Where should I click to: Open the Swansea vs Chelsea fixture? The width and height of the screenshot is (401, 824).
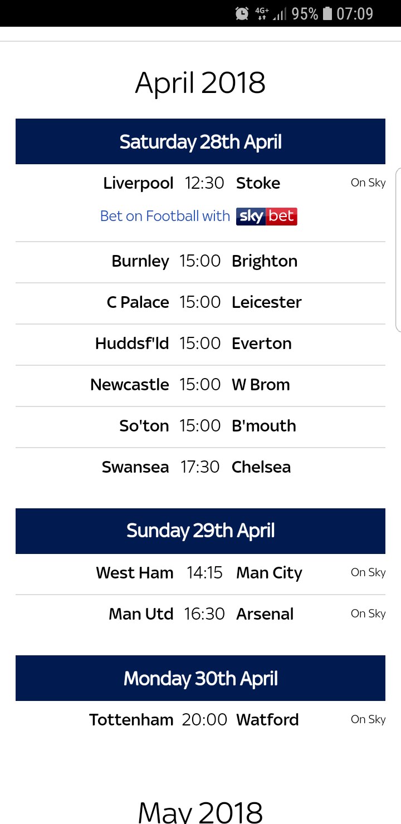click(x=200, y=468)
